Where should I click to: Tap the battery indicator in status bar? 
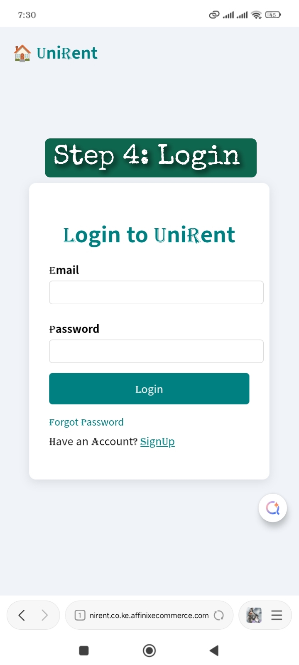(x=273, y=15)
